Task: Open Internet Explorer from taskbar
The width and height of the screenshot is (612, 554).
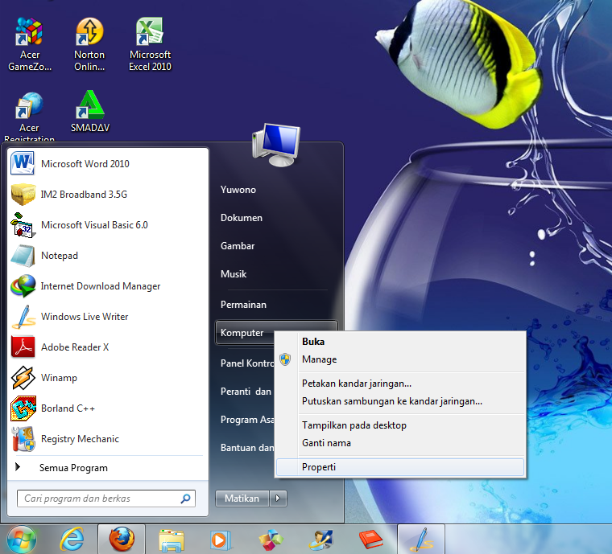Action: 72,540
